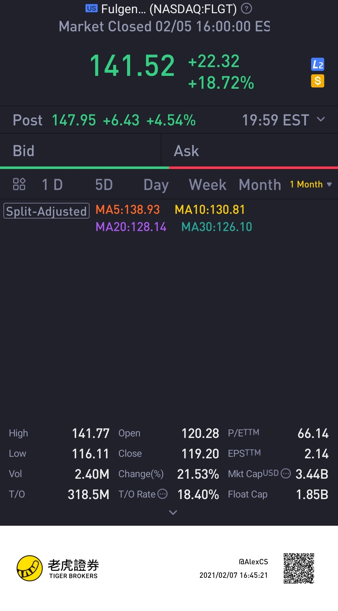Tap the info icon next to Mkt Cap USD

(286, 473)
